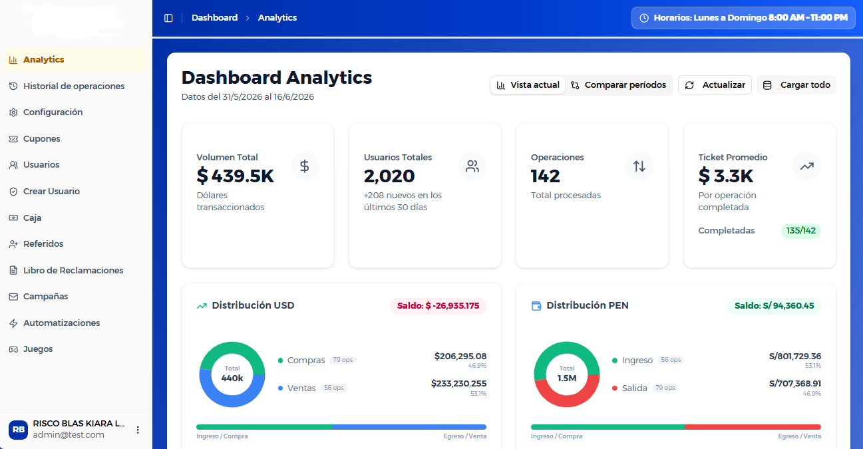The height and width of the screenshot is (449, 863).
Task: Click the Caja cash icon
Action: click(x=13, y=218)
